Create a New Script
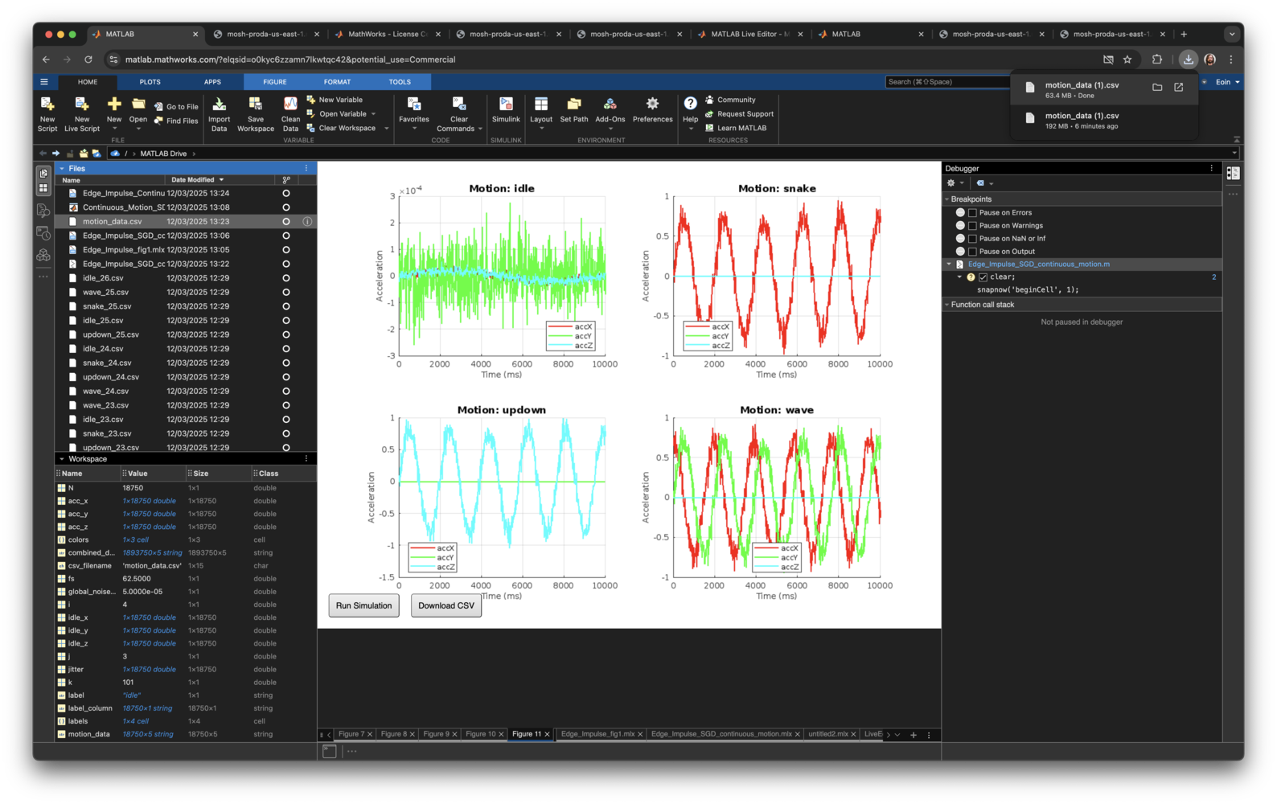1277x804 pixels. coord(47,105)
